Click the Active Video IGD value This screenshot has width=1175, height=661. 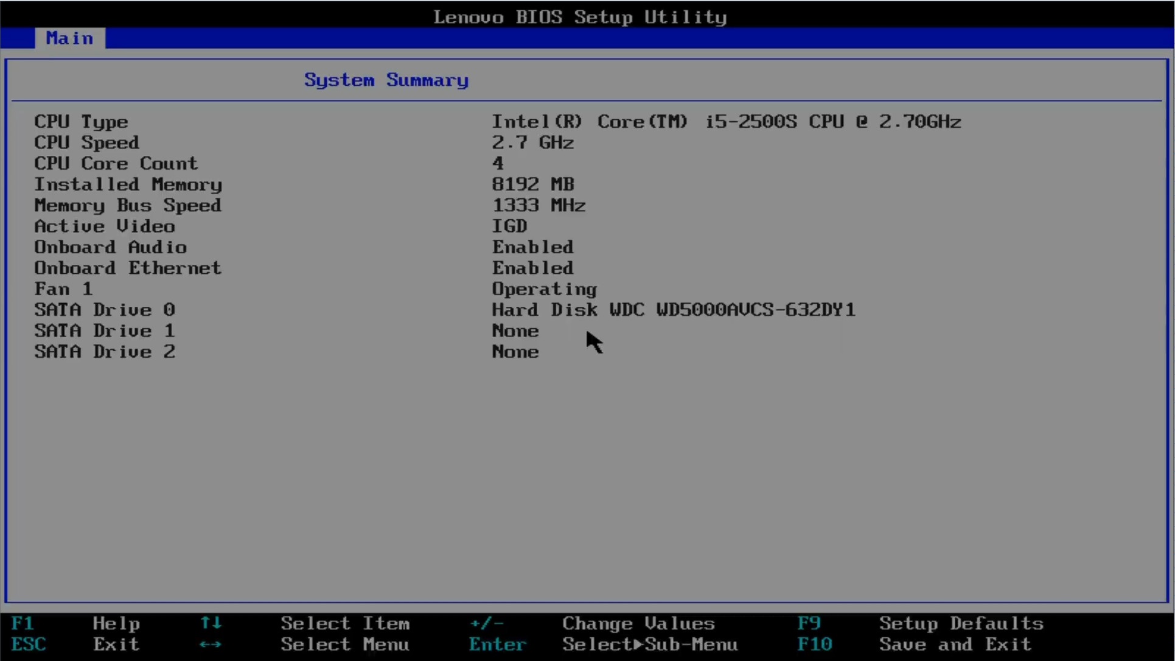pyautogui.click(x=509, y=226)
